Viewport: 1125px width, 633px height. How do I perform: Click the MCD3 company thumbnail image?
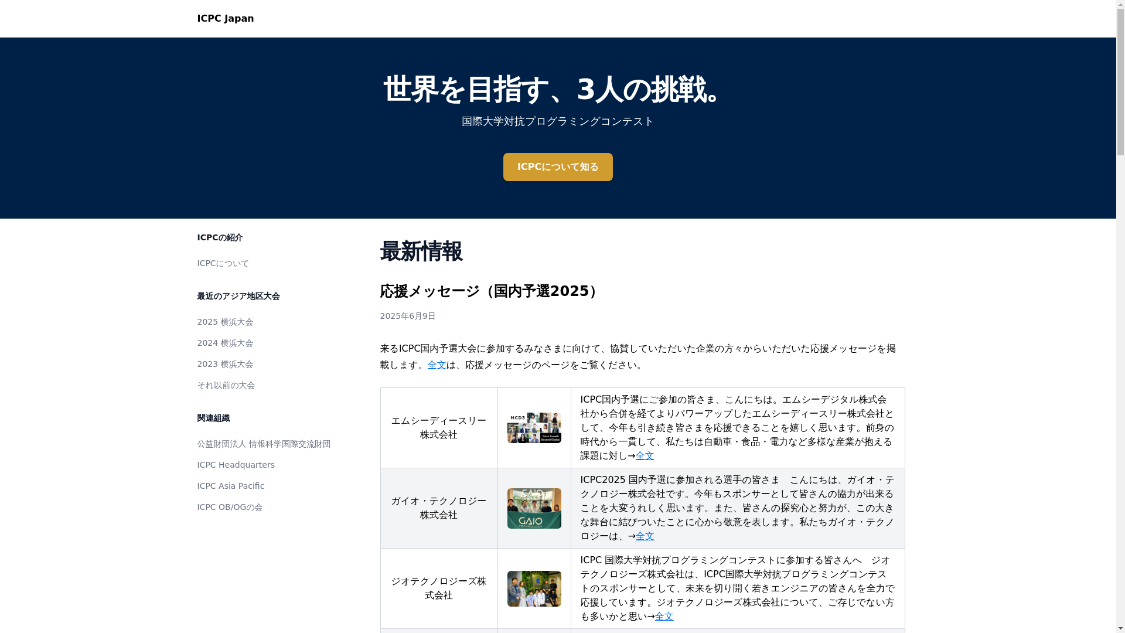(x=534, y=428)
